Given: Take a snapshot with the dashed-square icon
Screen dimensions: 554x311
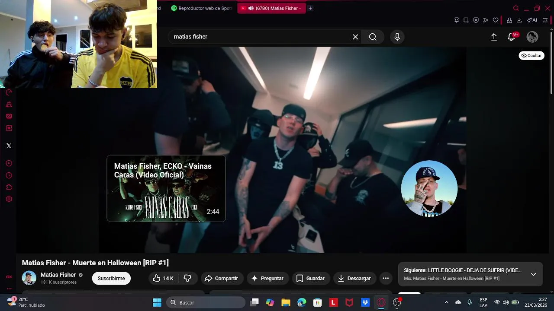Looking at the screenshot, I should pyautogui.click(x=466, y=20).
